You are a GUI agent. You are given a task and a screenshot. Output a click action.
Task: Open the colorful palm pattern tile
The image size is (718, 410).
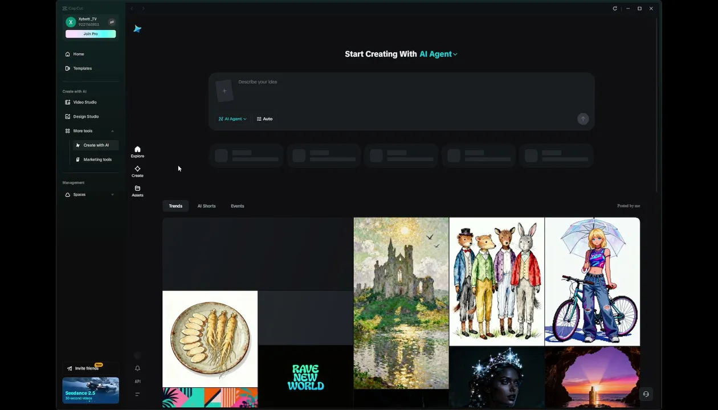pos(210,398)
